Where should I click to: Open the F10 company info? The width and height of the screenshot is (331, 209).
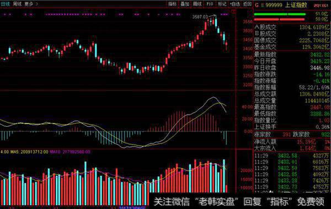(x=210, y=4)
